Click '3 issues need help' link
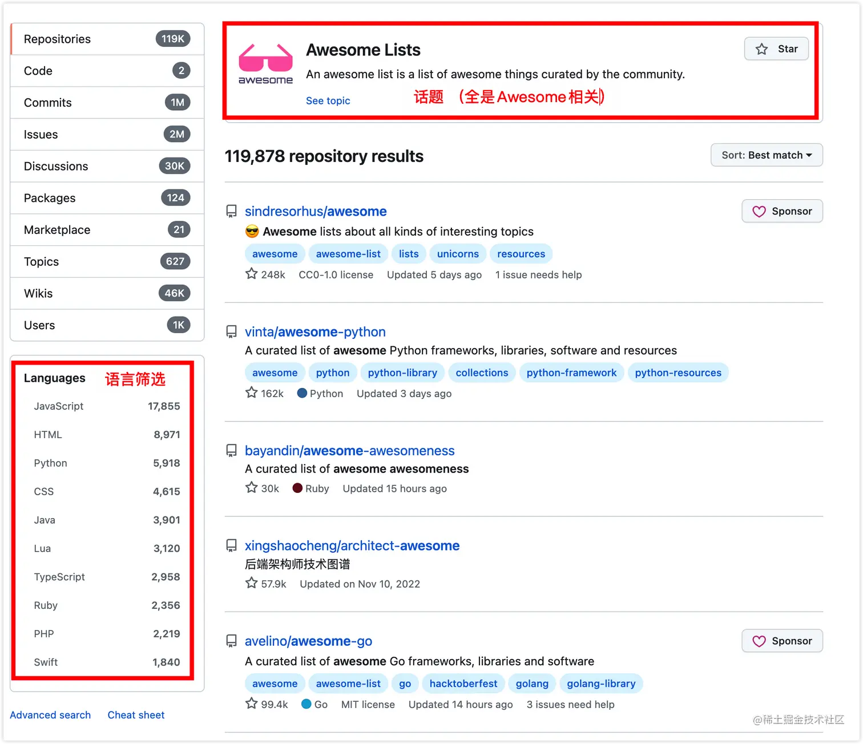 (570, 704)
